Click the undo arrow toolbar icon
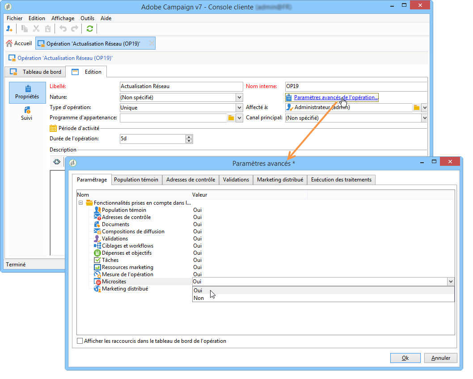The image size is (473, 379). (x=63, y=29)
